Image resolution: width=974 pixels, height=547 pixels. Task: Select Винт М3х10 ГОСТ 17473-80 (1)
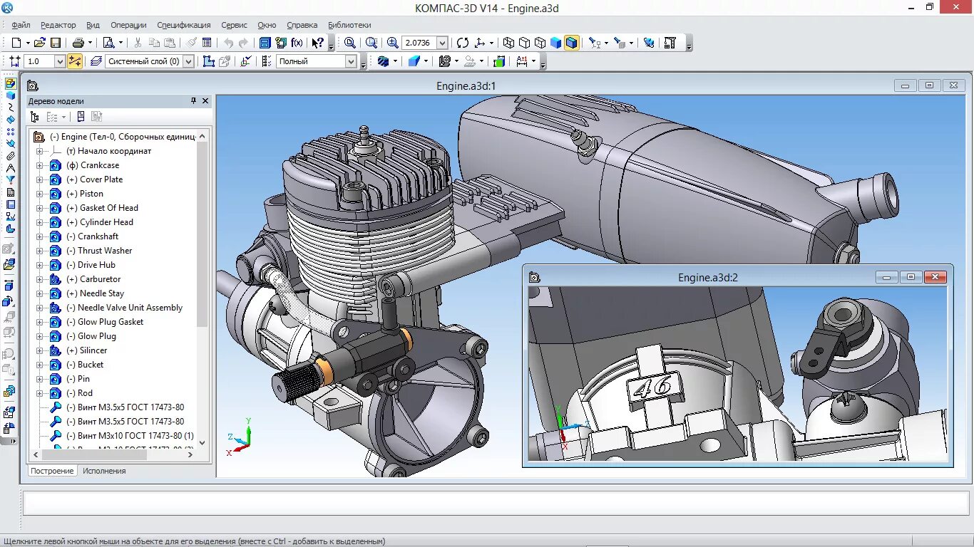click(x=130, y=436)
